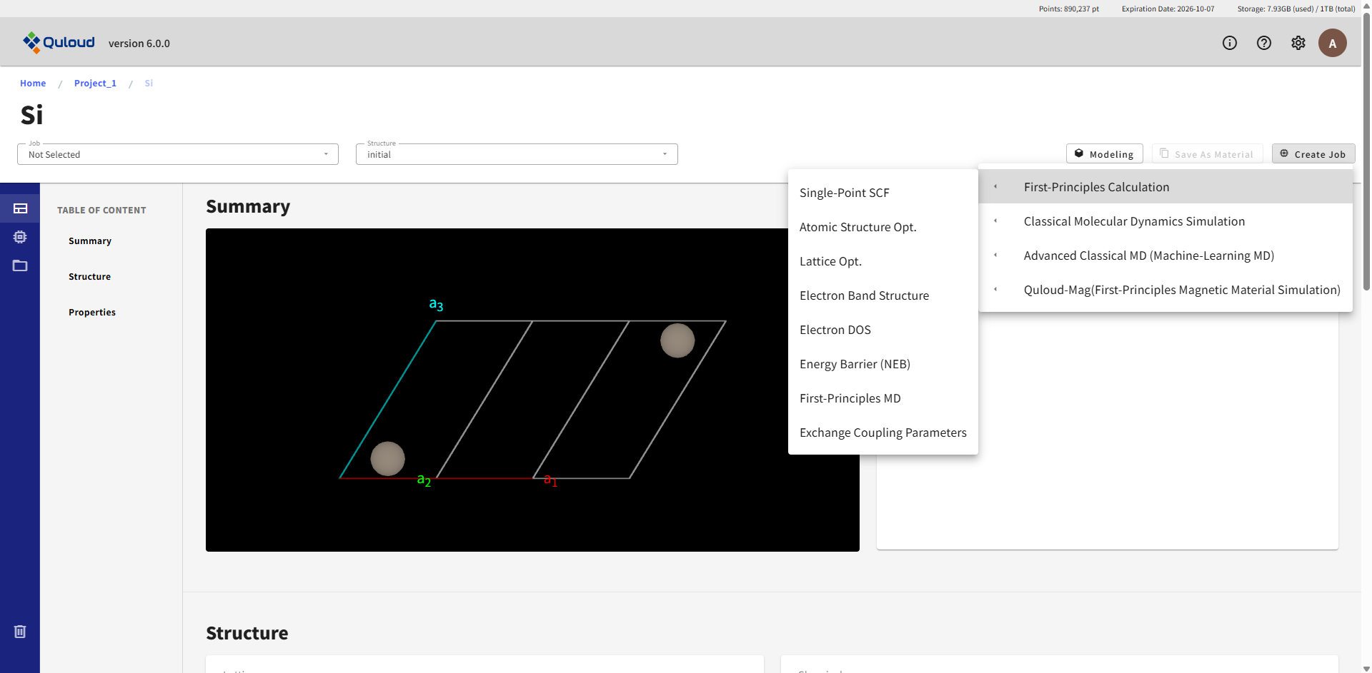This screenshot has height=673, width=1372.
Task: Open the help question mark icon
Action: click(1263, 43)
